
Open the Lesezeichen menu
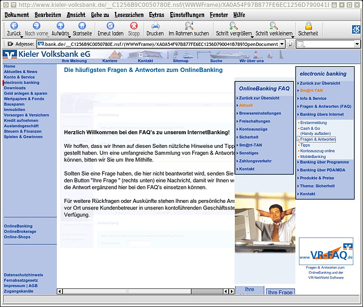pyautogui.click(x=129, y=15)
